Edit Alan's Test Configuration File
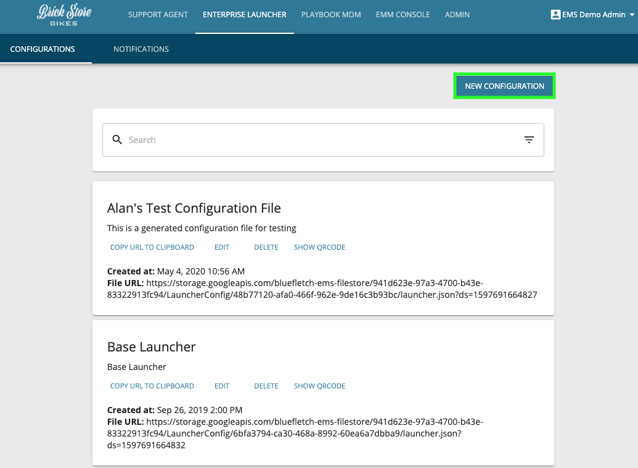The width and height of the screenshot is (638, 468). coord(222,247)
